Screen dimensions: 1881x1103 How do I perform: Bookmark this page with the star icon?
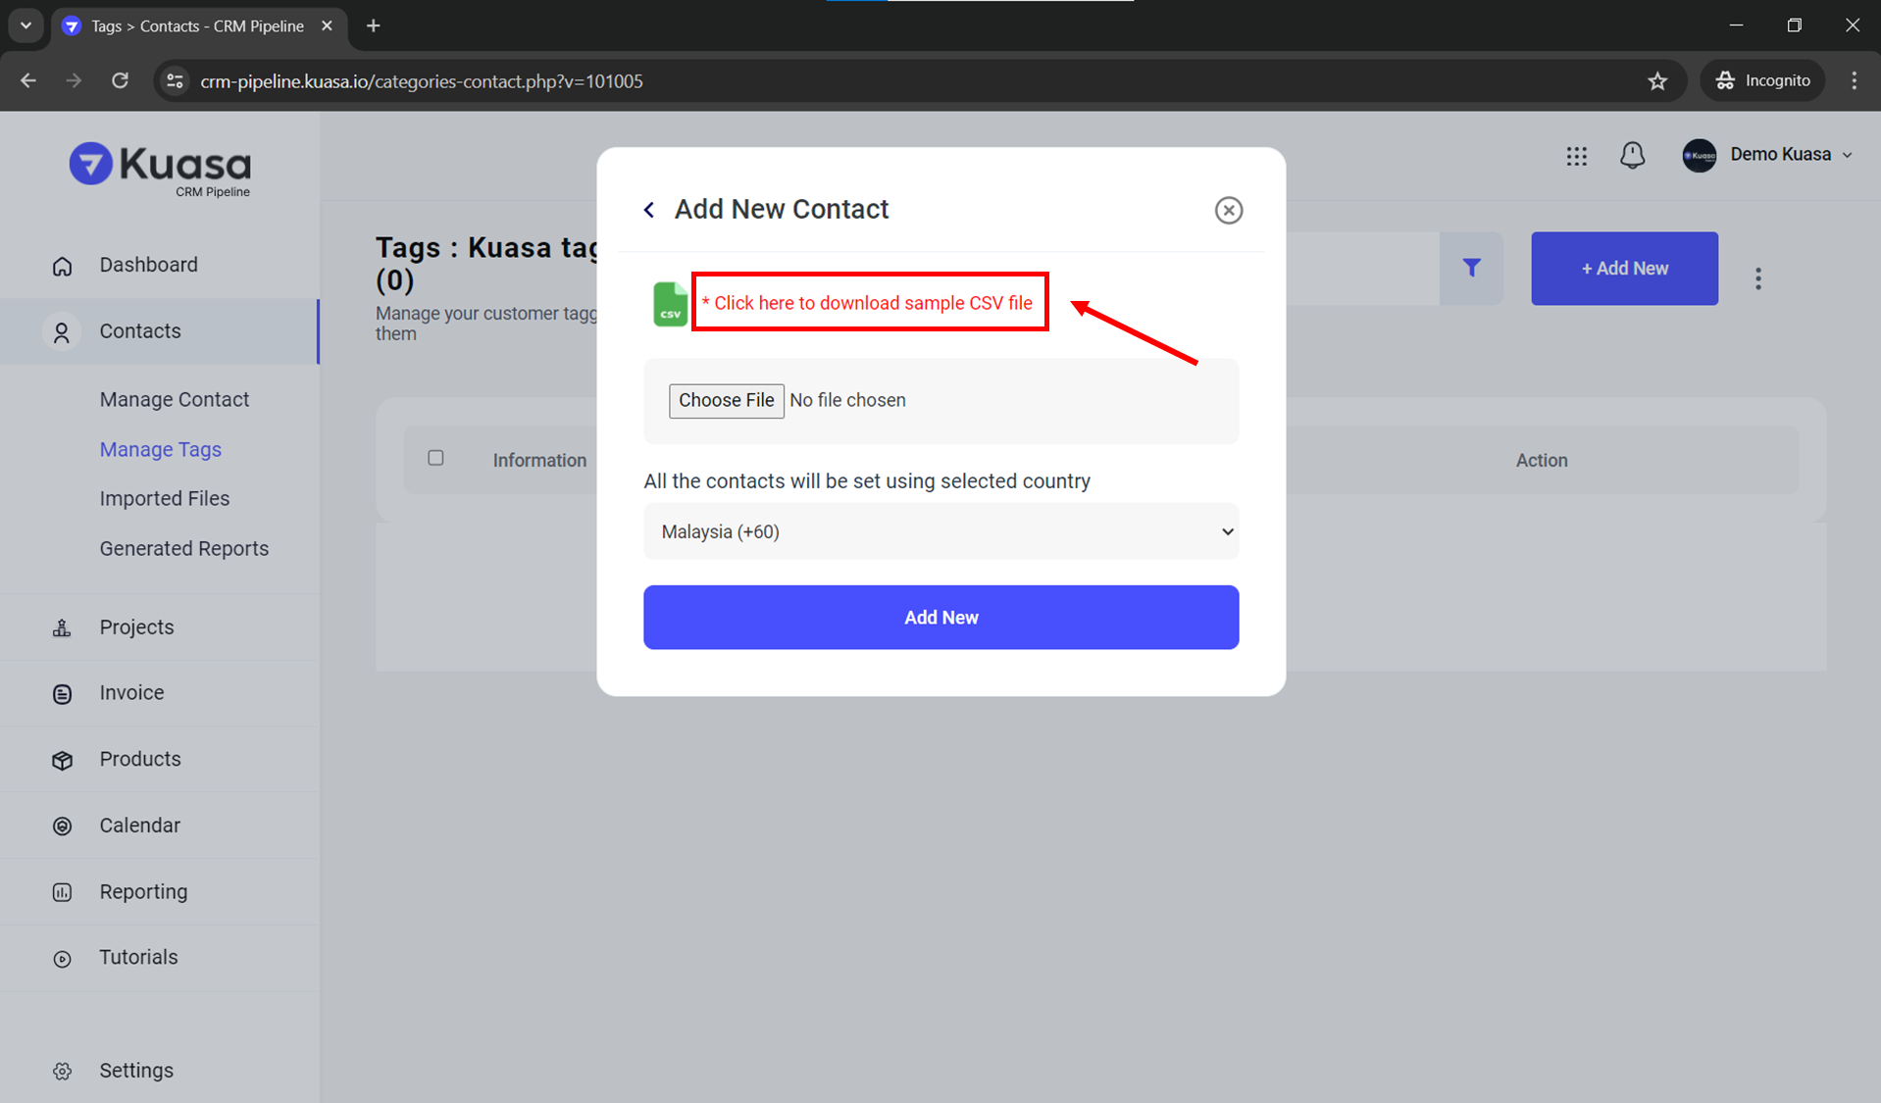coord(1657,81)
